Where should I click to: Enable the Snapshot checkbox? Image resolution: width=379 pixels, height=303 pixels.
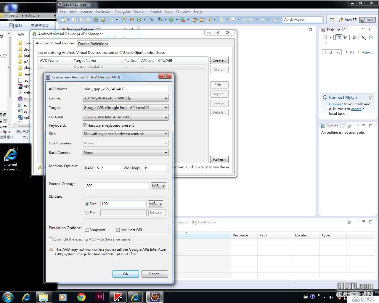click(87, 230)
